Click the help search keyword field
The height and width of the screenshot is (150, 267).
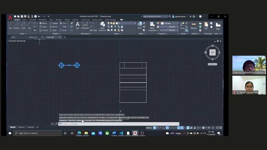155,17
